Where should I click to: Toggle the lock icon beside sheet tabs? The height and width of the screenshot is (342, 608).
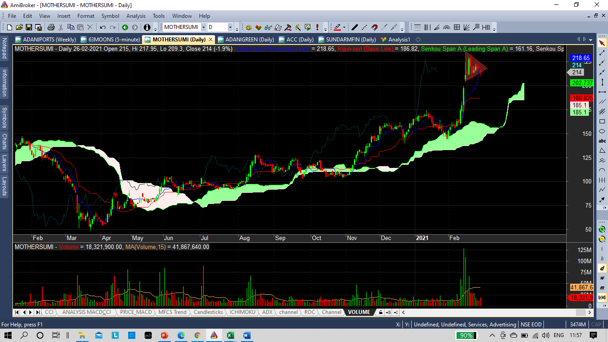click(381, 312)
